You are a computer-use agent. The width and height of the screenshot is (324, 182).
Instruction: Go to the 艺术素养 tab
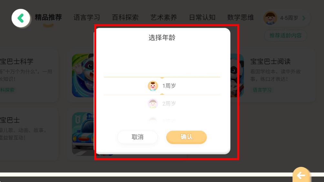[164, 17]
